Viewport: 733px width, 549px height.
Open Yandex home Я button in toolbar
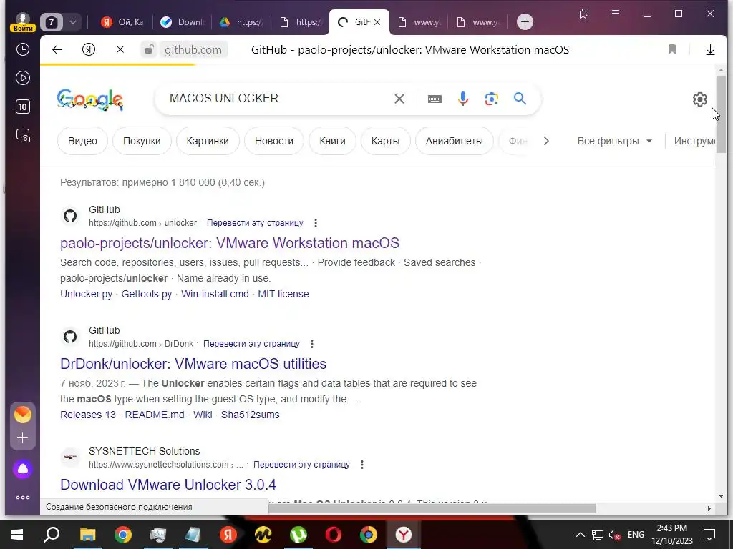[x=88, y=49]
